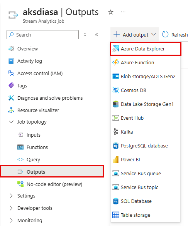This screenshot has height=226, width=188.
Task: Open No-code editor (preview)
Action: point(54,184)
